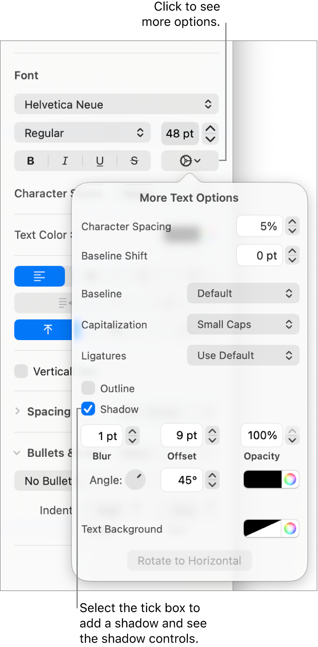Collapse the Bullets & Lists section
This screenshot has height=647, width=318.
[x=16, y=453]
